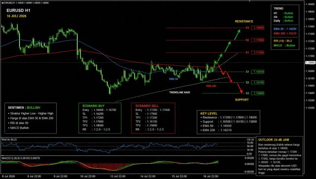Image resolution: width=316 pixels, height=179 pixels.
Task: Click the 13 Jul 22:00 time axis label
Action: [x=118, y=177]
